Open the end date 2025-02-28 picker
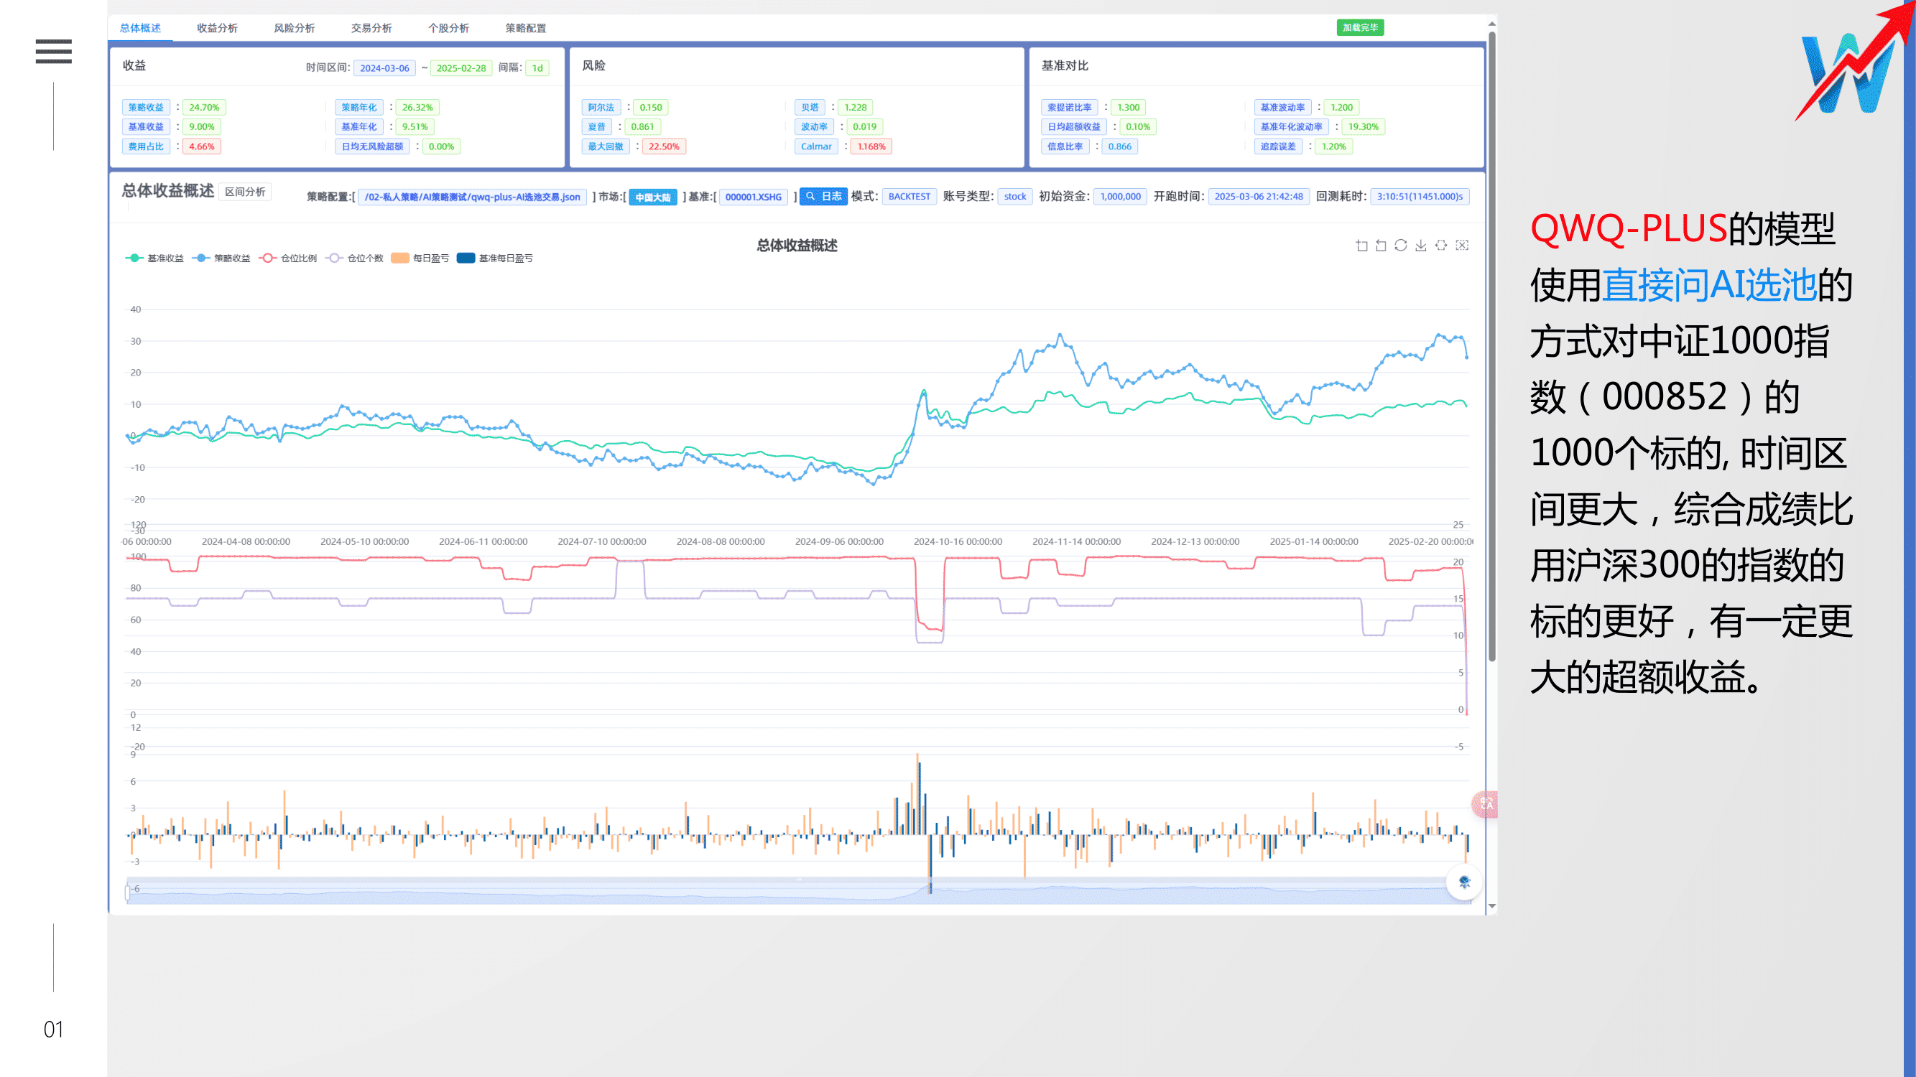This screenshot has height=1077, width=1916. [x=461, y=67]
